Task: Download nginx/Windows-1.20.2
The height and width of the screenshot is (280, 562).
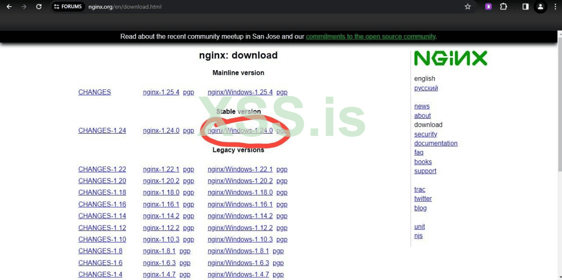Action: tap(240, 181)
